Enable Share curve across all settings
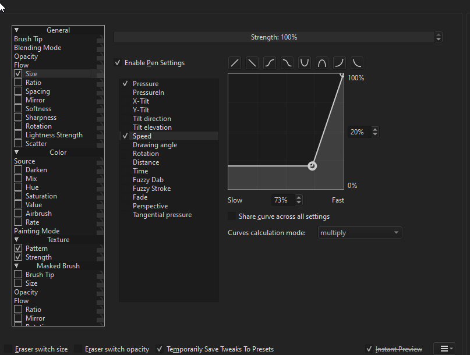 click(x=232, y=216)
